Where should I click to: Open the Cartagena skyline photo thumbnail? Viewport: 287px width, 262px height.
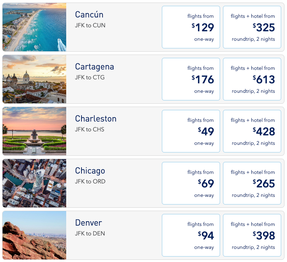[x=35, y=79]
